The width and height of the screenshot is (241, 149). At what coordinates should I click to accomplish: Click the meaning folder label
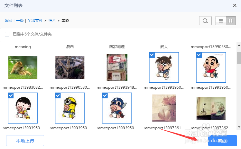coord(23,47)
